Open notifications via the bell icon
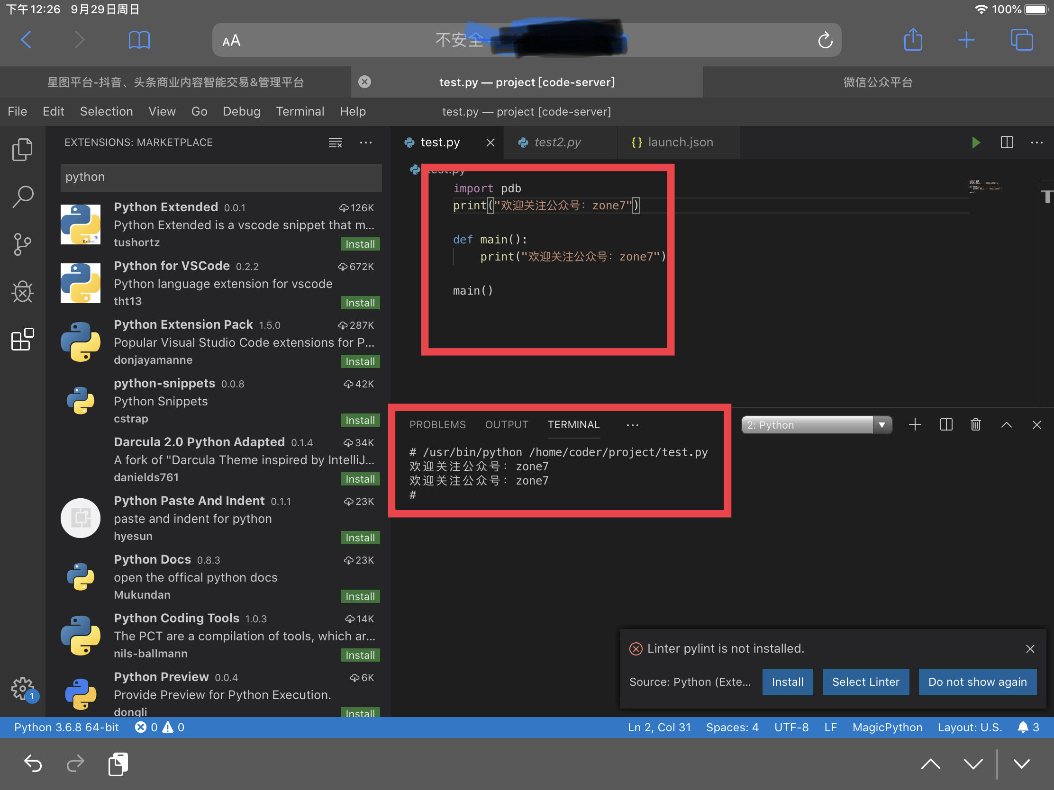Screen dimensions: 1054x790 click(1023, 727)
